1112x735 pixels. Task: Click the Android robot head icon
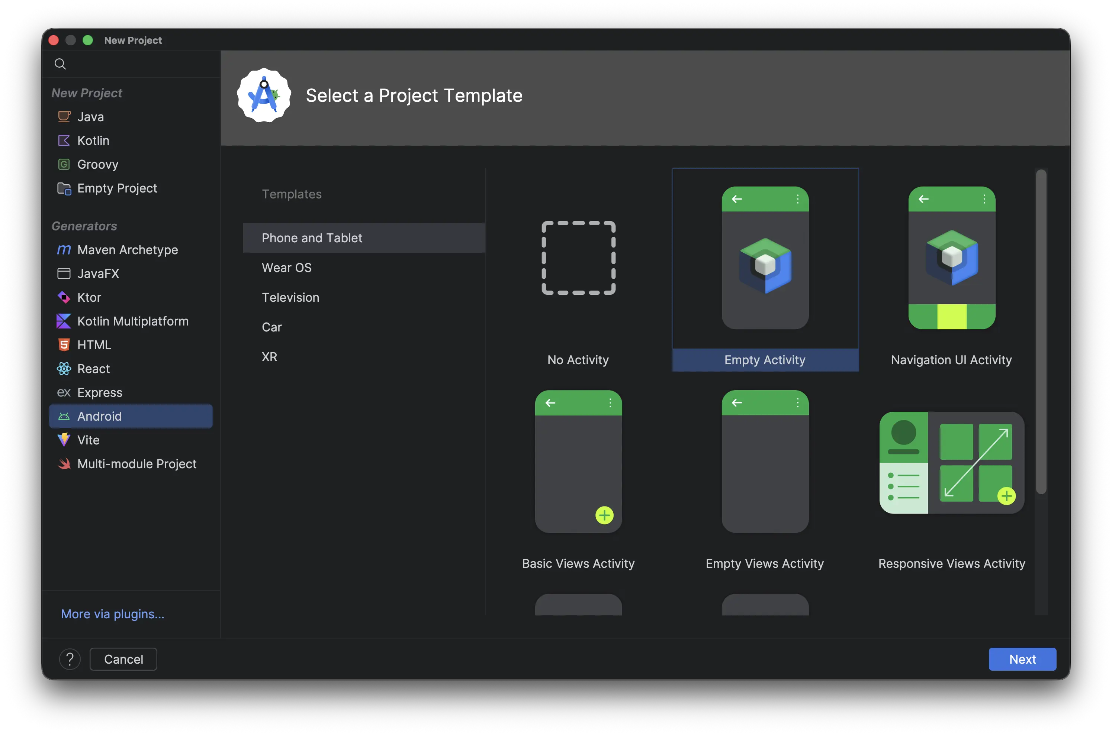coord(64,416)
